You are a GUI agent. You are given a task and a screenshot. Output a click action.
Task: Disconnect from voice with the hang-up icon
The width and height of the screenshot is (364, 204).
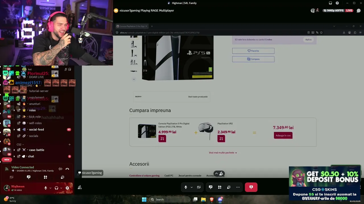67,169
